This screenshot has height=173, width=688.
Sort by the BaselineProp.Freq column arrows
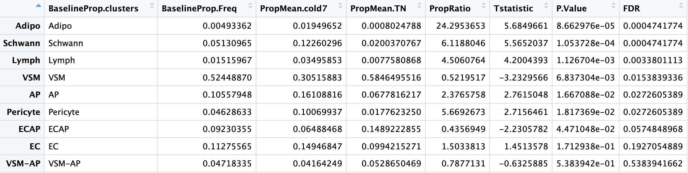point(250,5)
